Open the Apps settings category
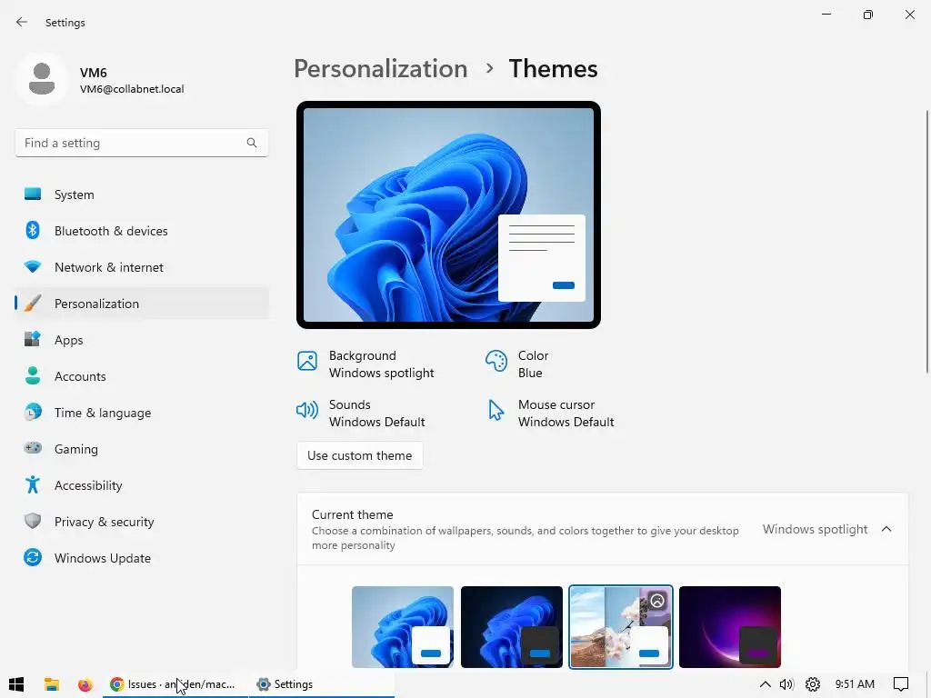This screenshot has width=931, height=698. tap(141, 340)
